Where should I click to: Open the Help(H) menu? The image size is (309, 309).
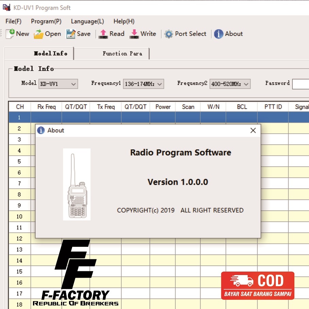(124, 21)
